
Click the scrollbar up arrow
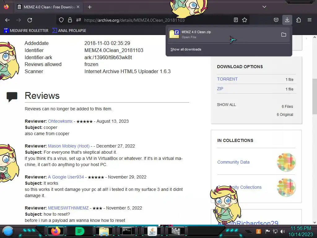(x=315, y=37)
